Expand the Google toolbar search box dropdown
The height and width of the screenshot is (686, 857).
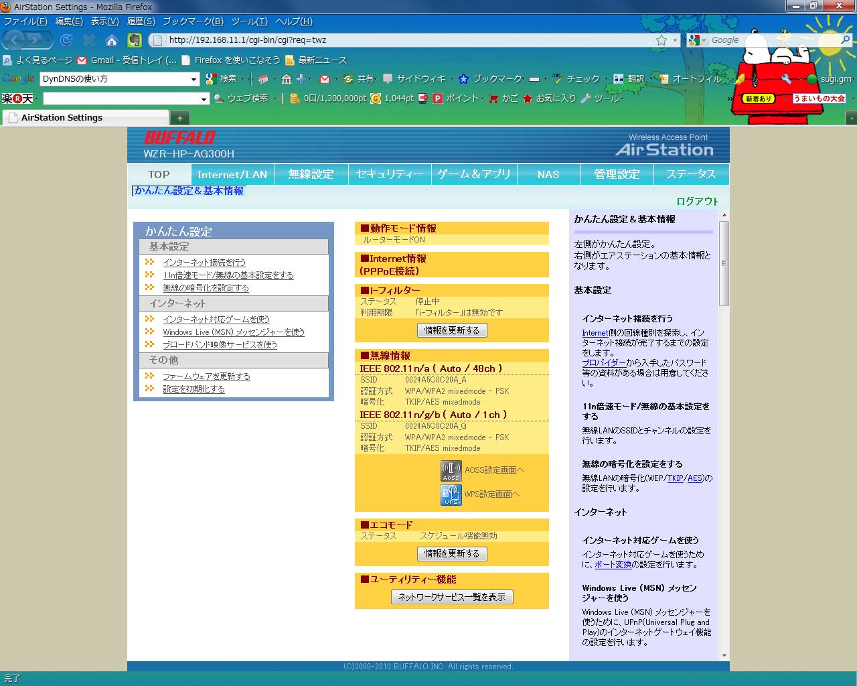coord(194,79)
